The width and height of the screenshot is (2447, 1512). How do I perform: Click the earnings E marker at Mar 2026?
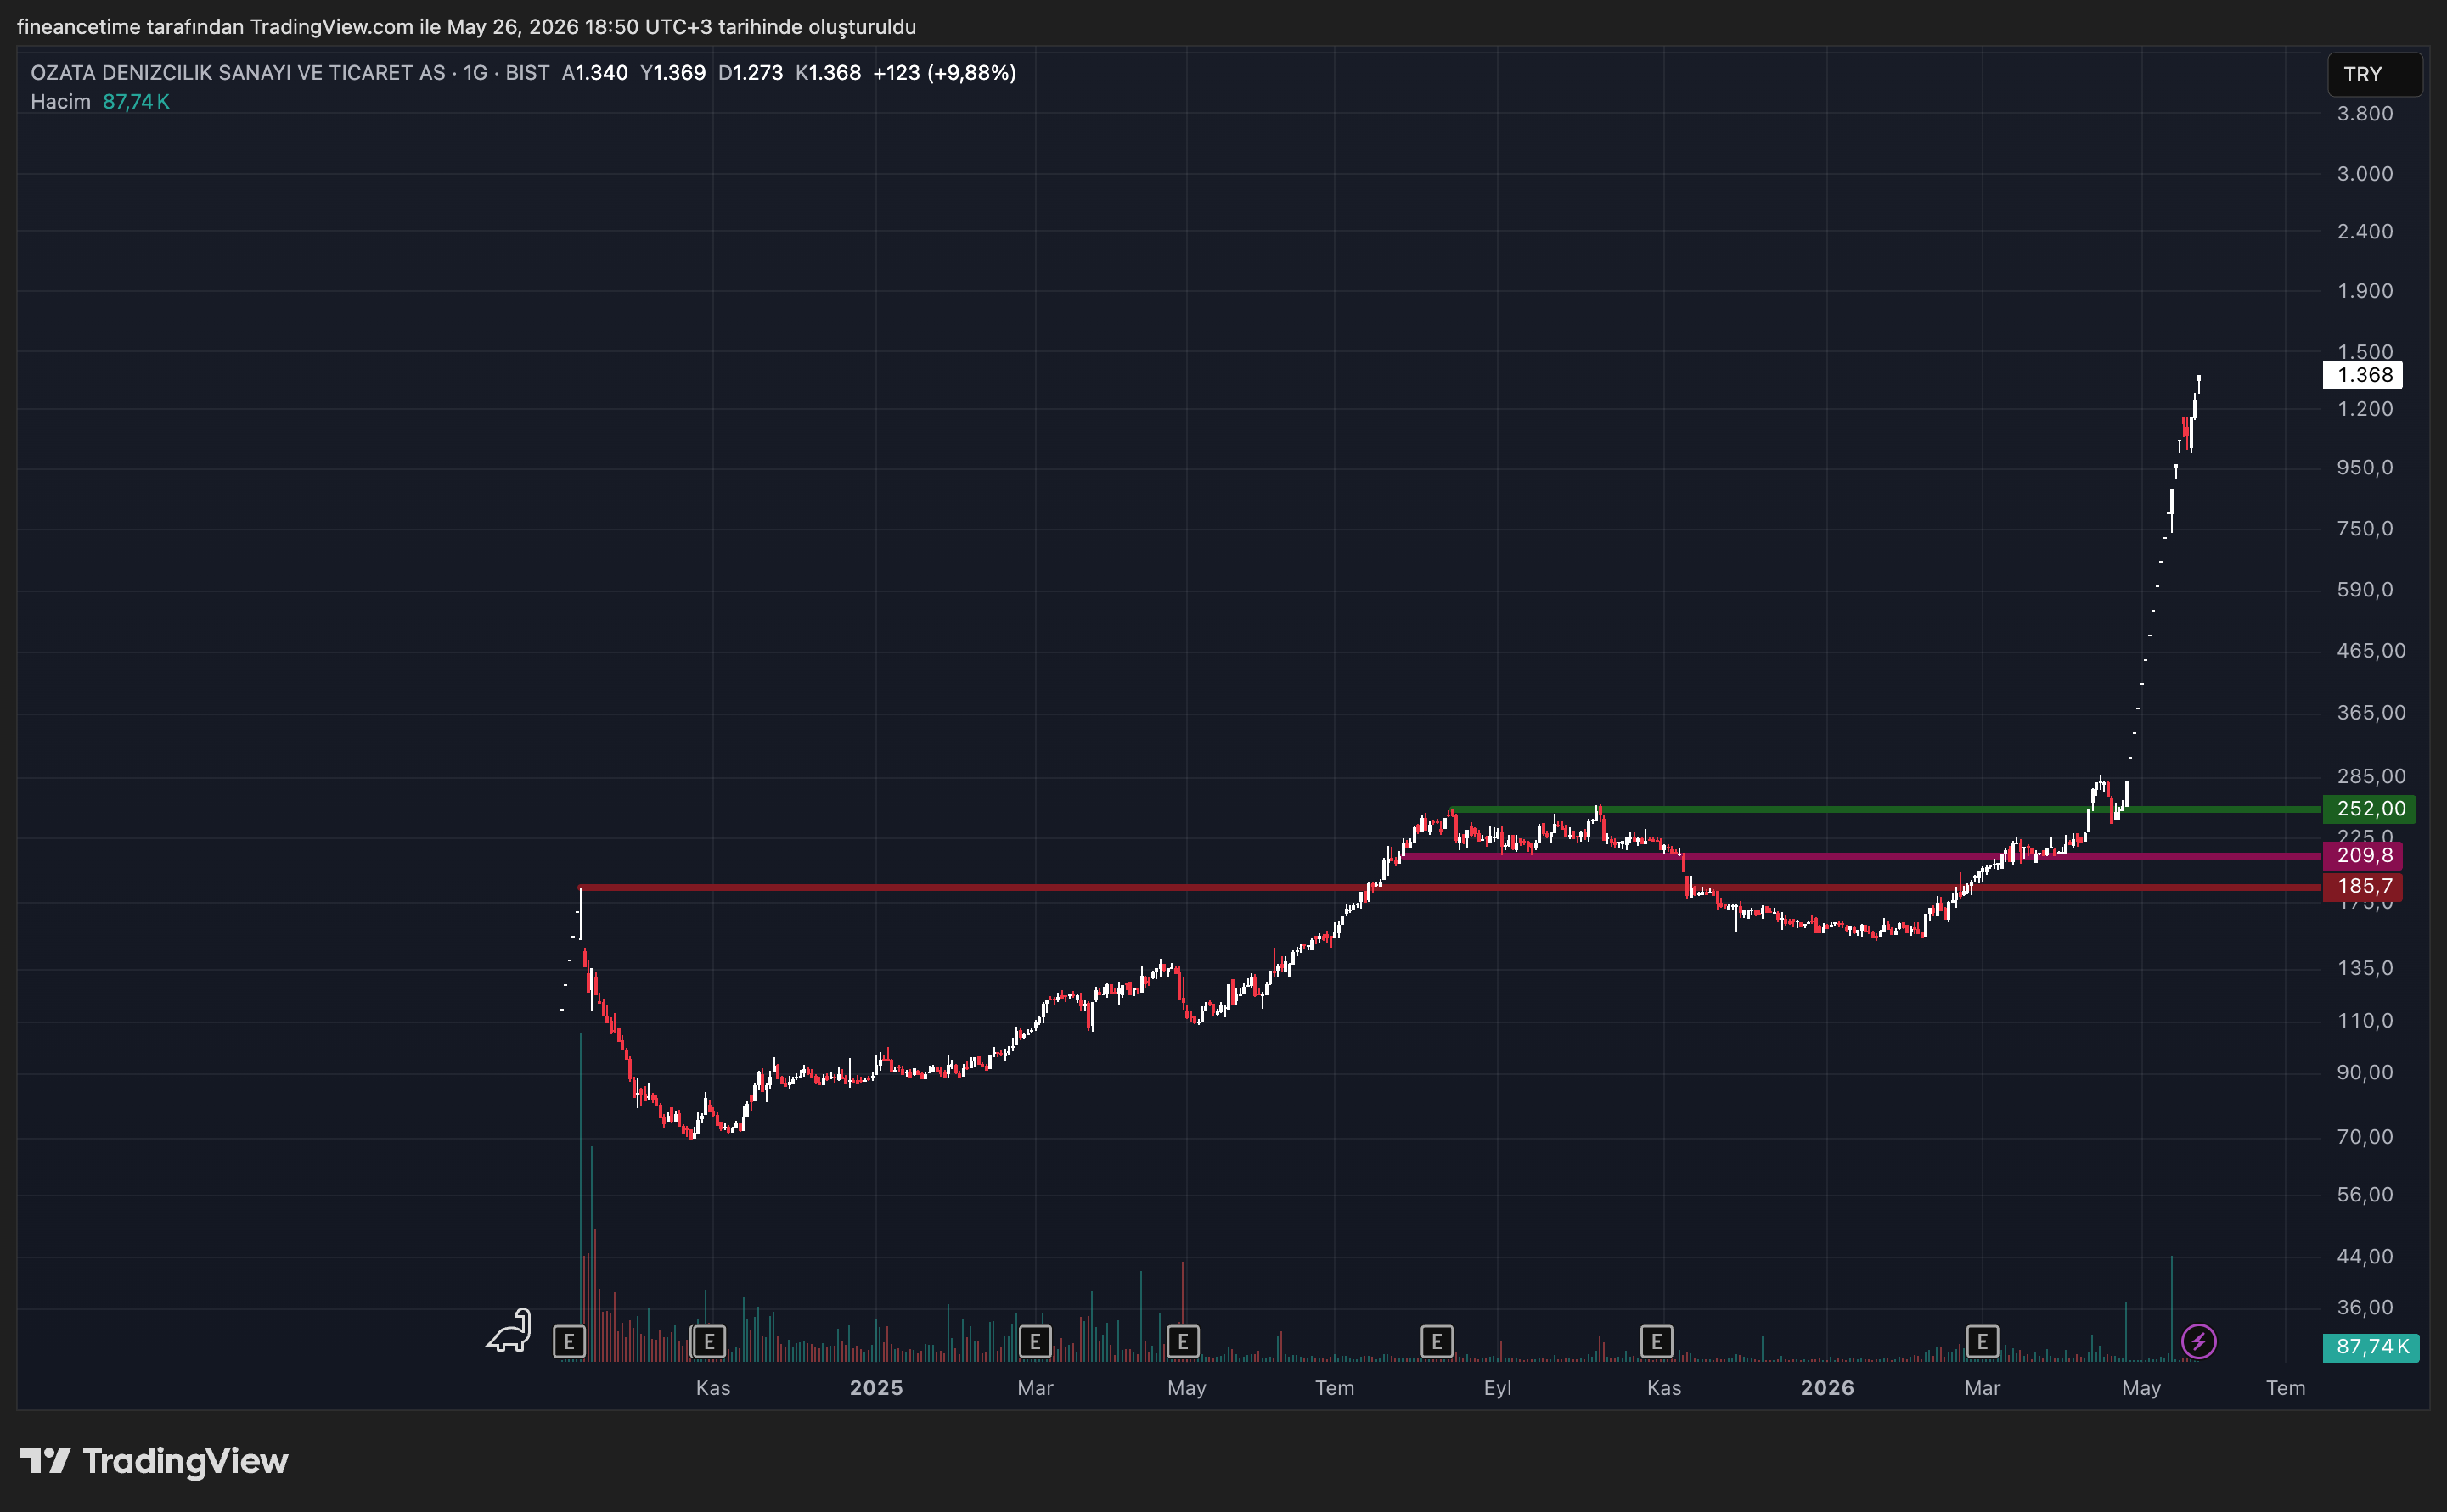[x=1983, y=1342]
